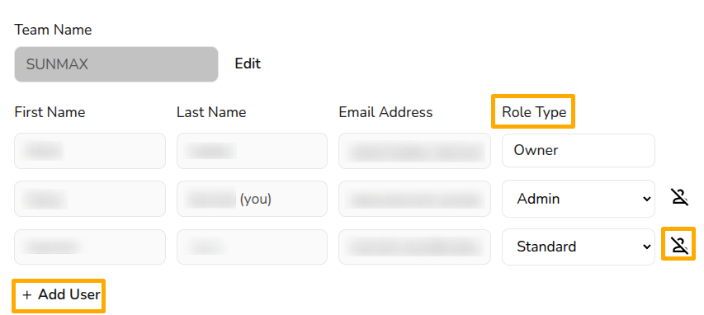Select the Standard row last name field

pyautogui.click(x=252, y=247)
